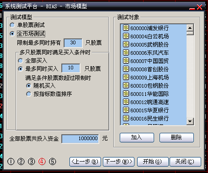Select list row 600010包钢股份
Image resolution: width=208 pixels, height=173 pixels.
coord(154,85)
